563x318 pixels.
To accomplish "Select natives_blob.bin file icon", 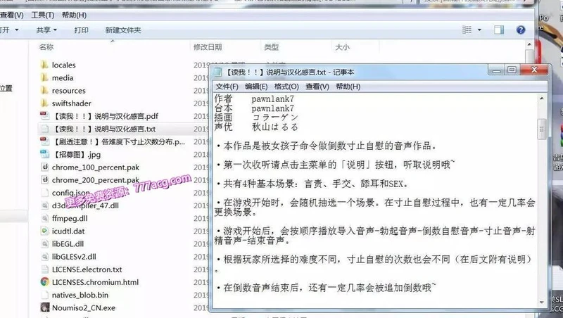I will (44, 295).
